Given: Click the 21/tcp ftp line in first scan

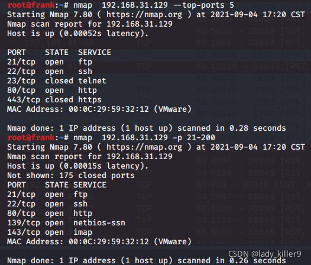Looking at the screenshot, I should pos(50,62).
